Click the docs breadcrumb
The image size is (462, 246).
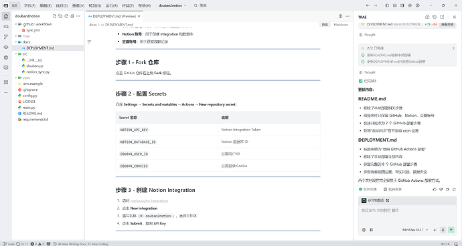pos(93,25)
